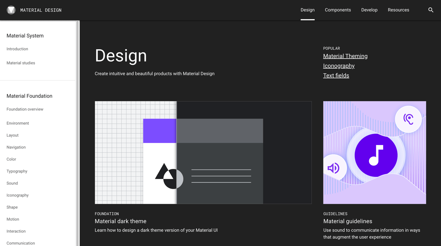Click the Material Design logo icon

tap(11, 10)
